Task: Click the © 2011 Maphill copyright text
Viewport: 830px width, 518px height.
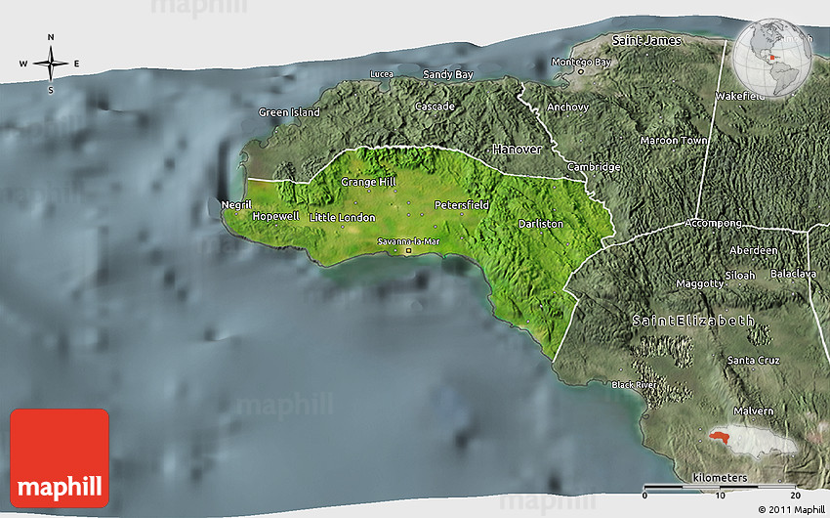Action: tap(790, 509)
